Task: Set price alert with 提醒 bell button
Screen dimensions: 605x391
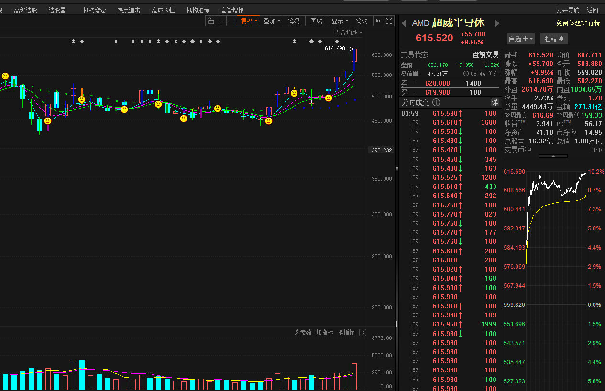Action: point(554,39)
